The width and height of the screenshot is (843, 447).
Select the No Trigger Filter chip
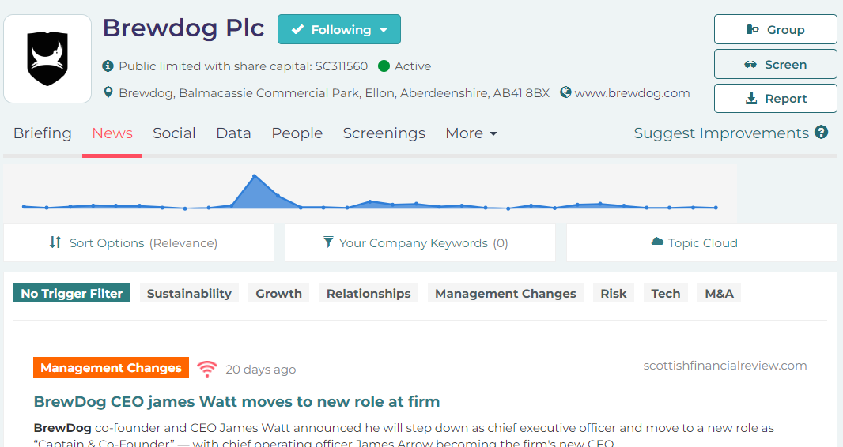(71, 293)
